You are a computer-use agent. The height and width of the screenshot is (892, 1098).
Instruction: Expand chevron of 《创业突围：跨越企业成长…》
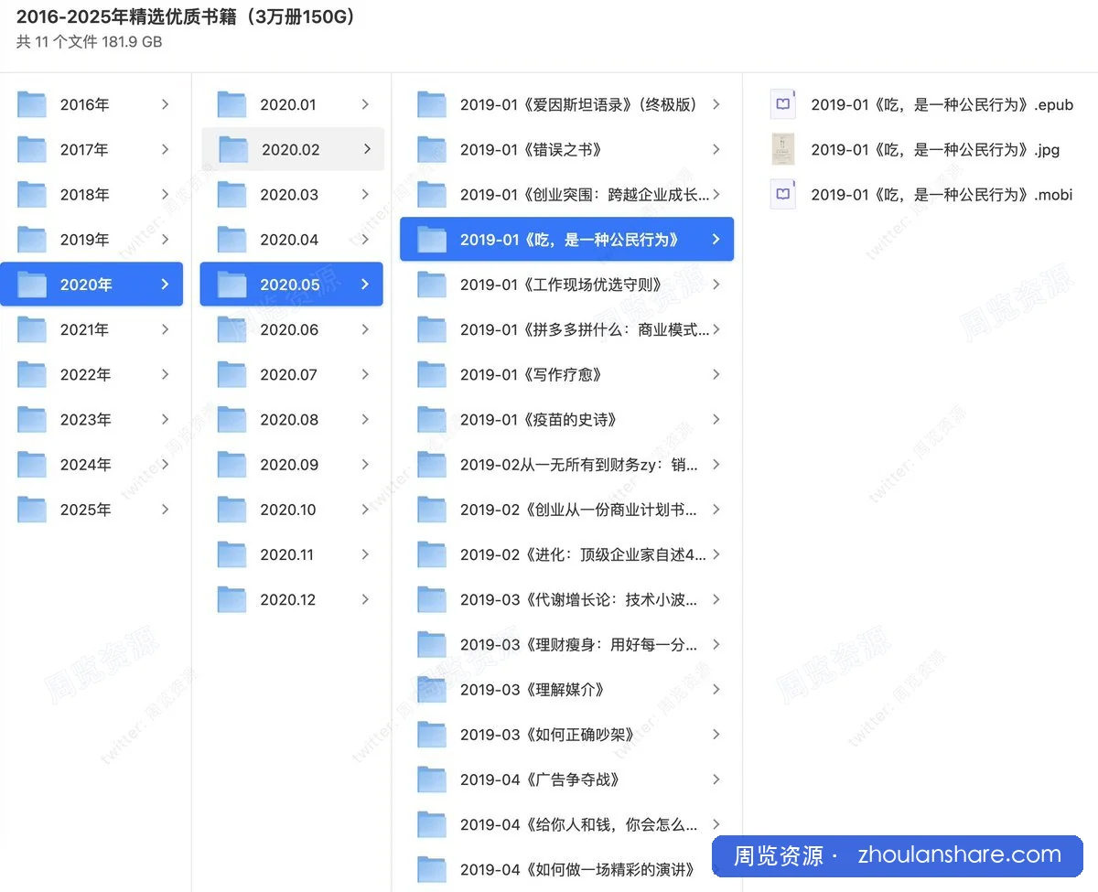point(716,194)
